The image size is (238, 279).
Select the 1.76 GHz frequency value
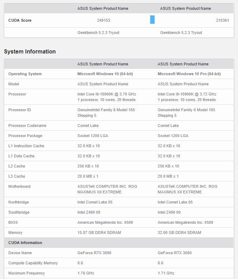[85, 273]
